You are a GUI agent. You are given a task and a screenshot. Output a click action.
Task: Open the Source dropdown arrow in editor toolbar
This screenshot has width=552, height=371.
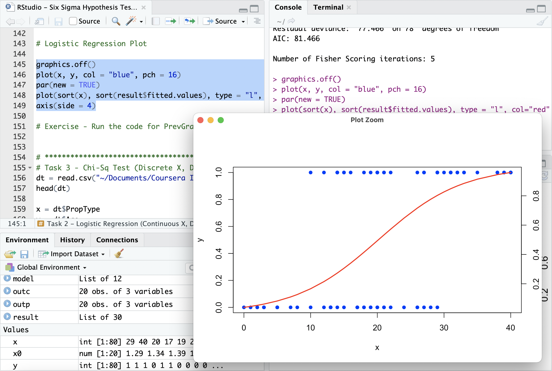pyautogui.click(x=243, y=21)
